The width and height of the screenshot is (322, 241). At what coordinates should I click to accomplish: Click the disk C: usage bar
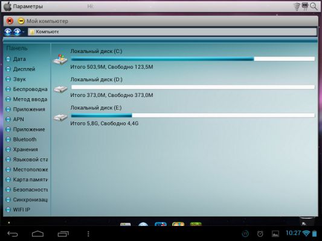(x=193, y=59)
